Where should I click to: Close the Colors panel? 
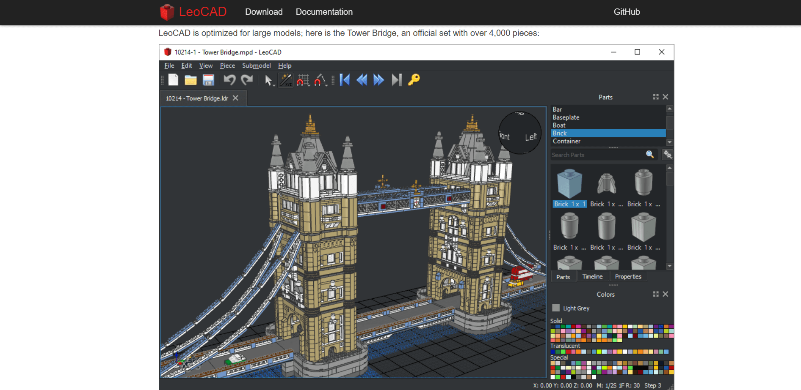(x=666, y=294)
